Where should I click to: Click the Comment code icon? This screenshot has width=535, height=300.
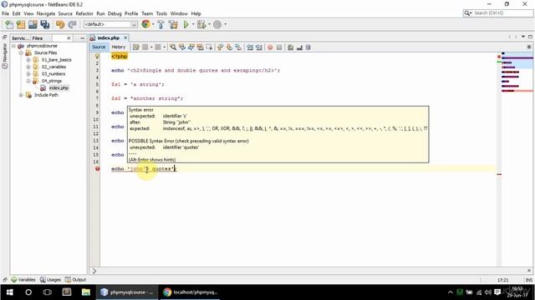(290, 47)
